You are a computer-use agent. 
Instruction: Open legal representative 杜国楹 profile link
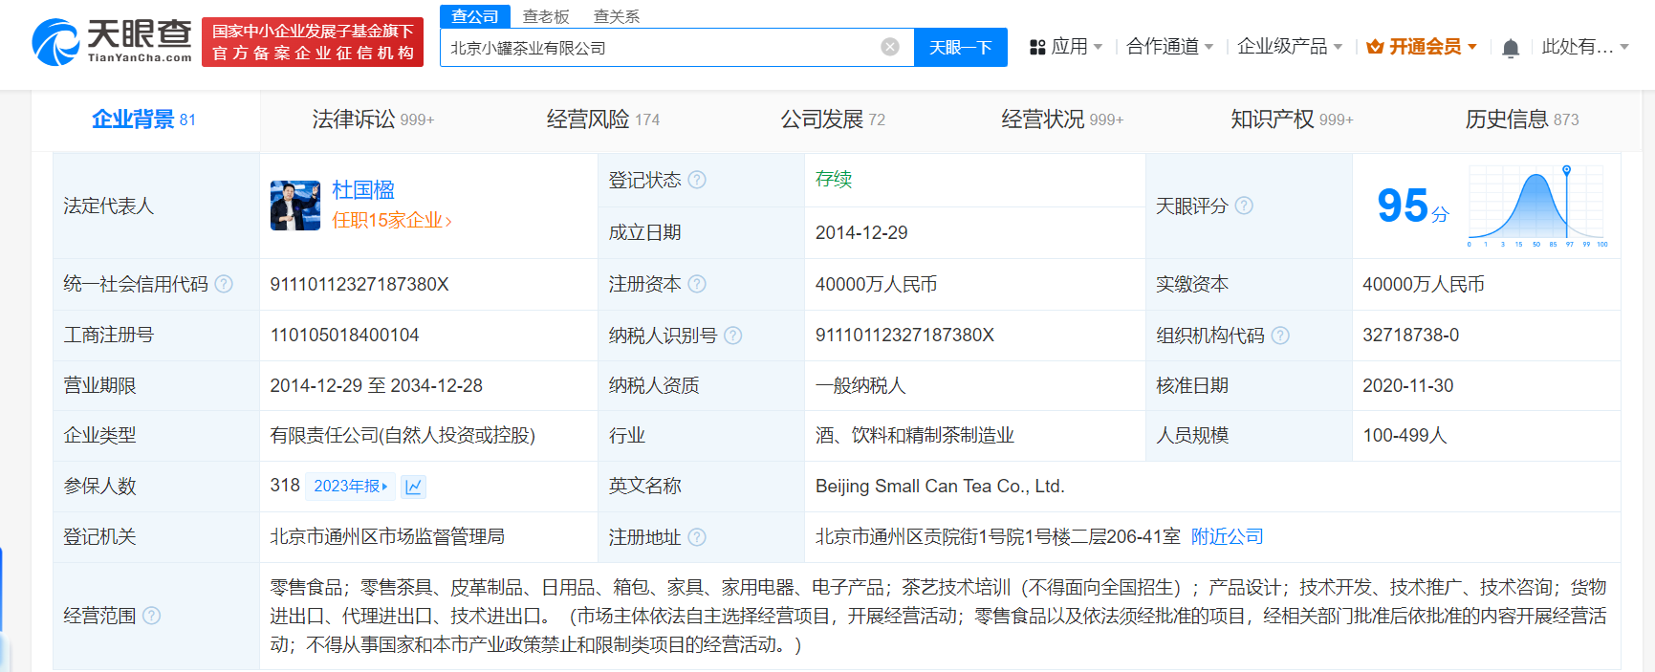[x=363, y=190]
